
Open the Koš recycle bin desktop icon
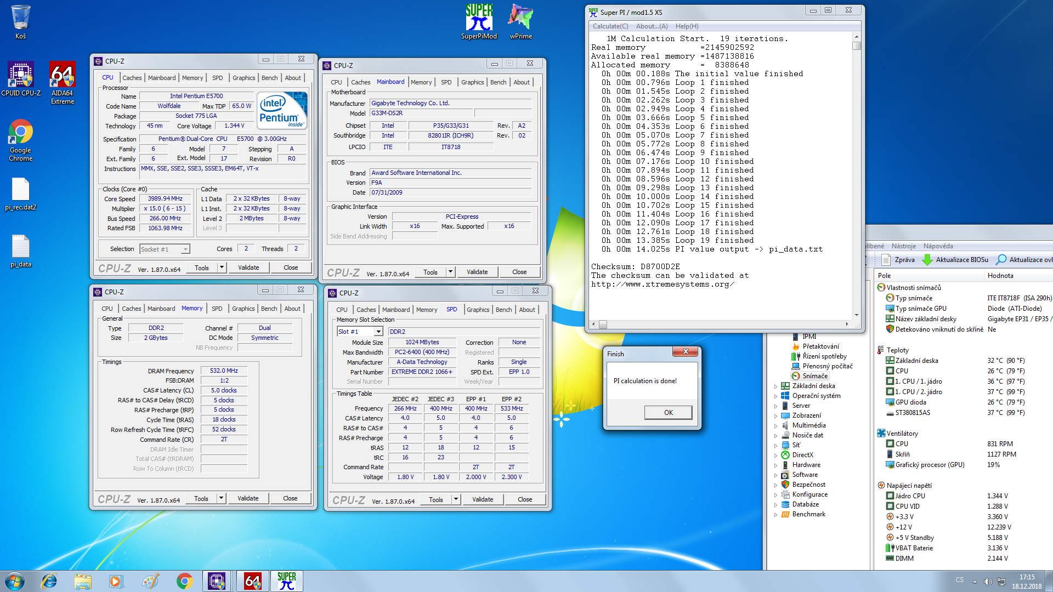click(20, 22)
